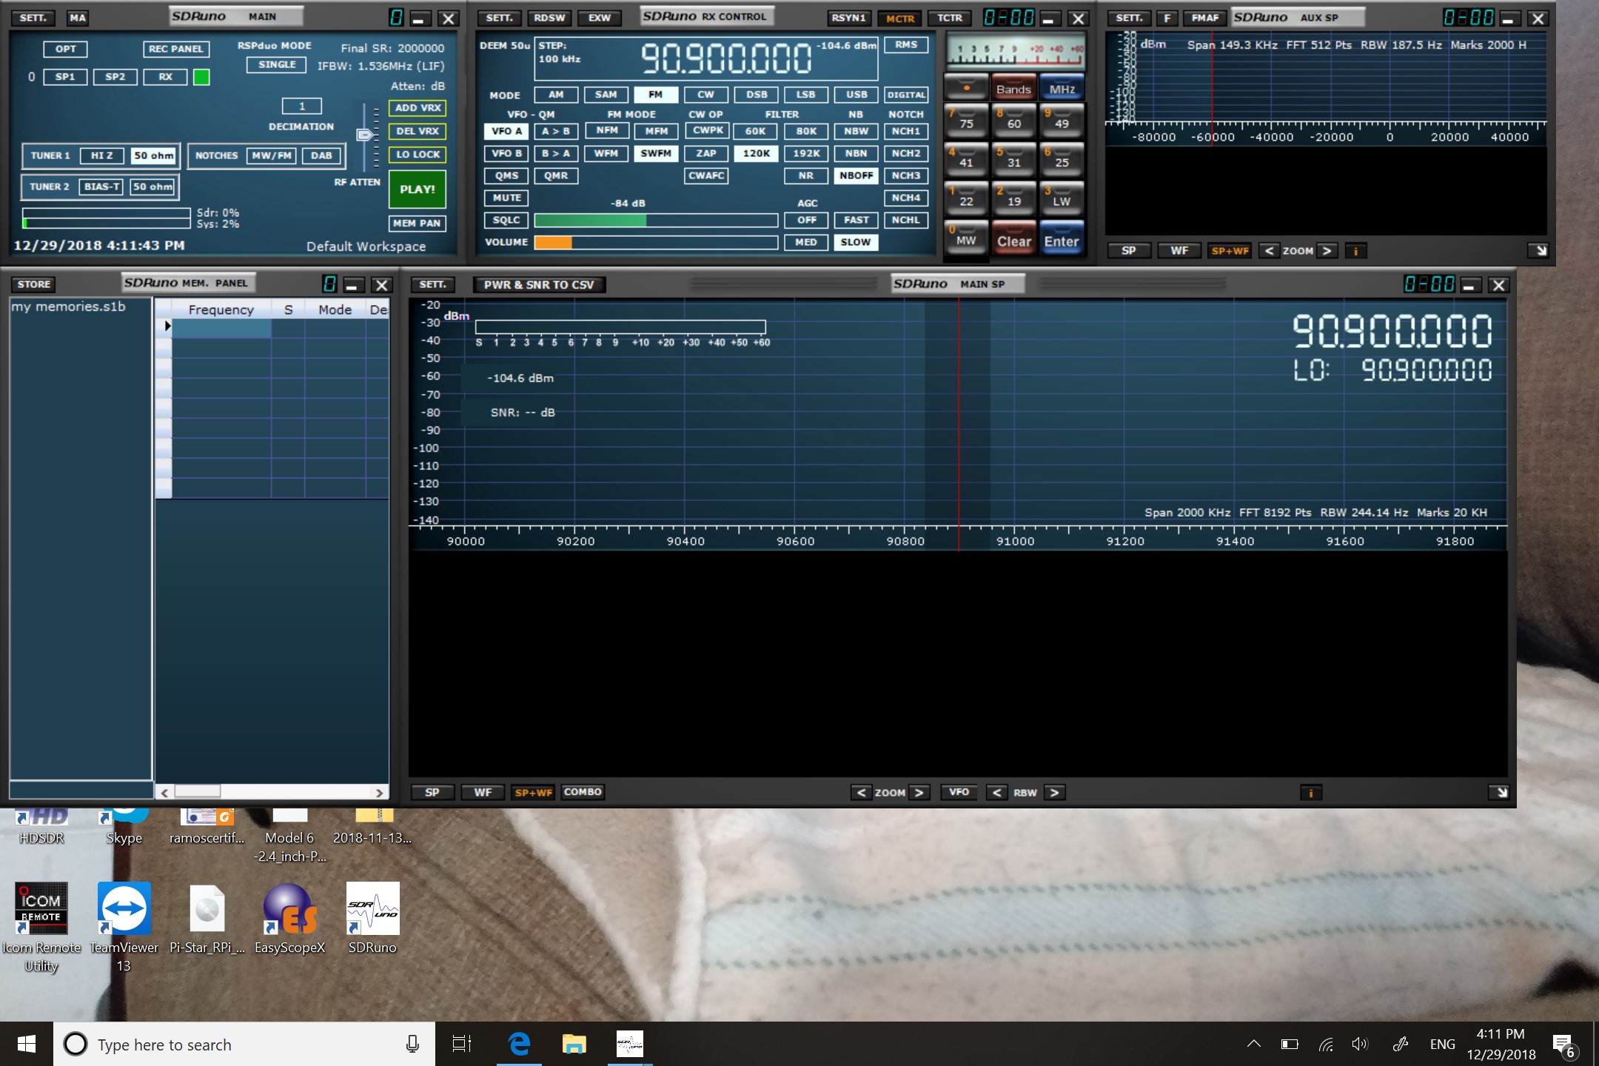Image resolution: width=1599 pixels, height=1066 pixels.
Task: Open the RDSW panel
Action: [x=549, y=18]
